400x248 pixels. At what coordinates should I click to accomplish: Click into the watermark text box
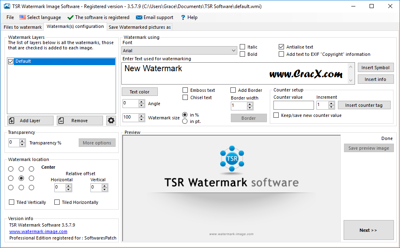[x=234, y=74]
